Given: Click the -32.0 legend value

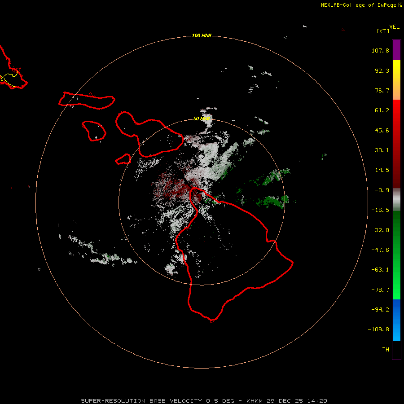Looking at the screenshot, I should [x=380, y=230].
